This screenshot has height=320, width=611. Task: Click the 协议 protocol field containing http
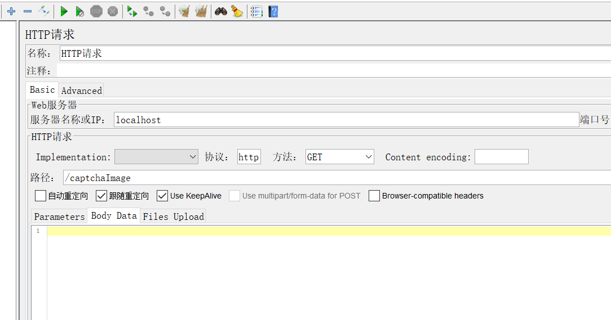tap(249, 157)
